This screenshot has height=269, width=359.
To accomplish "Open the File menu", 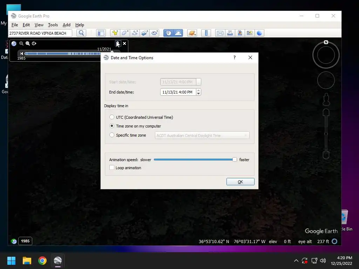I will point(15,25).
